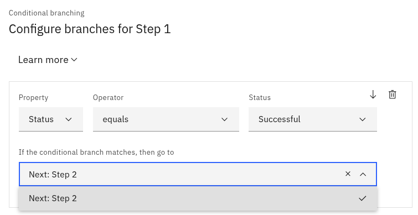Delete the branch with the trash icon
Viewport: 418px width, 215px height.
click(x=392, y=95)
